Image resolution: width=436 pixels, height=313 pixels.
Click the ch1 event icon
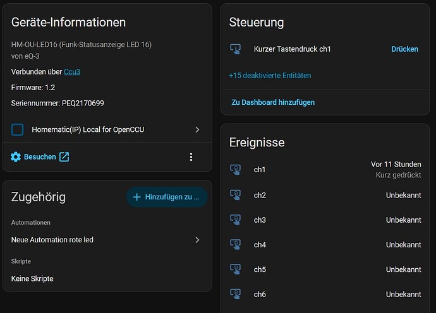236,169
